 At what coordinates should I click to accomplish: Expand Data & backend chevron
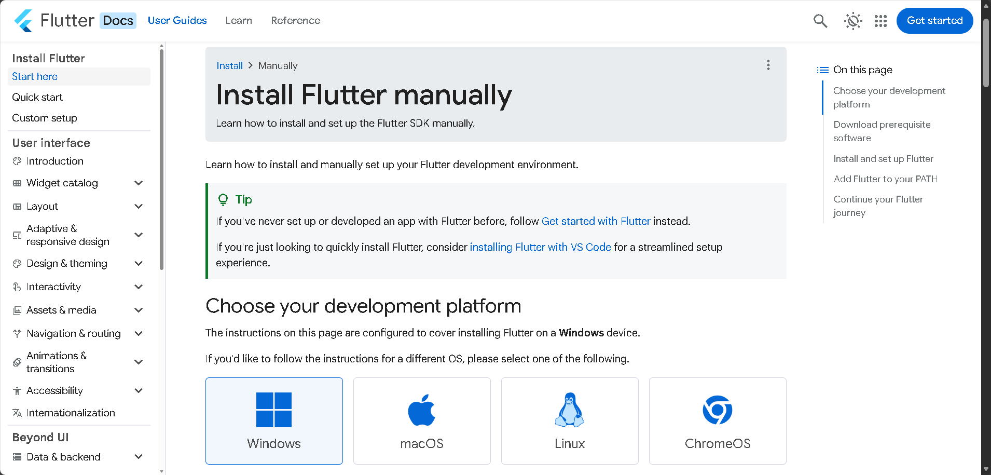[x=139, y=456]
